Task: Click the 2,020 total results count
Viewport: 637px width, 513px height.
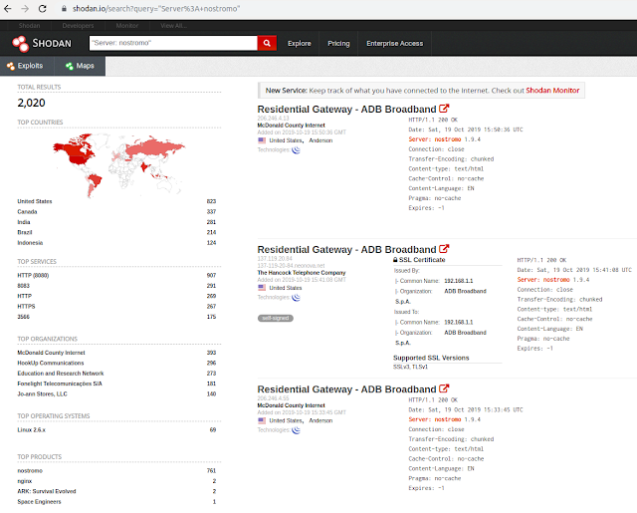Action: [x=31, y=103]
